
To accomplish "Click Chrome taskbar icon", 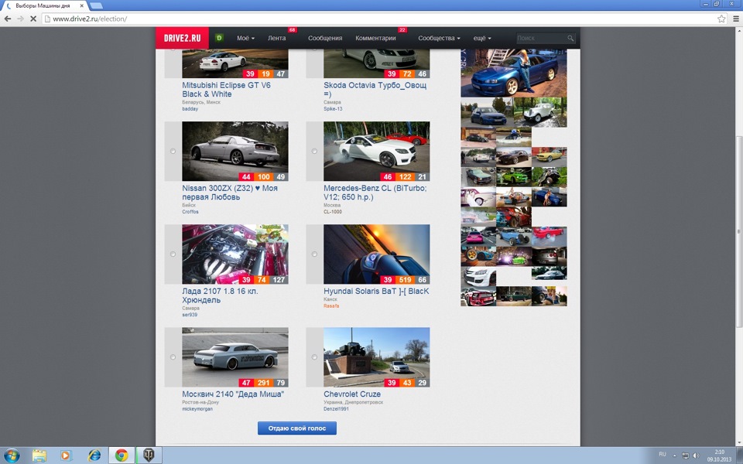I will [122, 455].
